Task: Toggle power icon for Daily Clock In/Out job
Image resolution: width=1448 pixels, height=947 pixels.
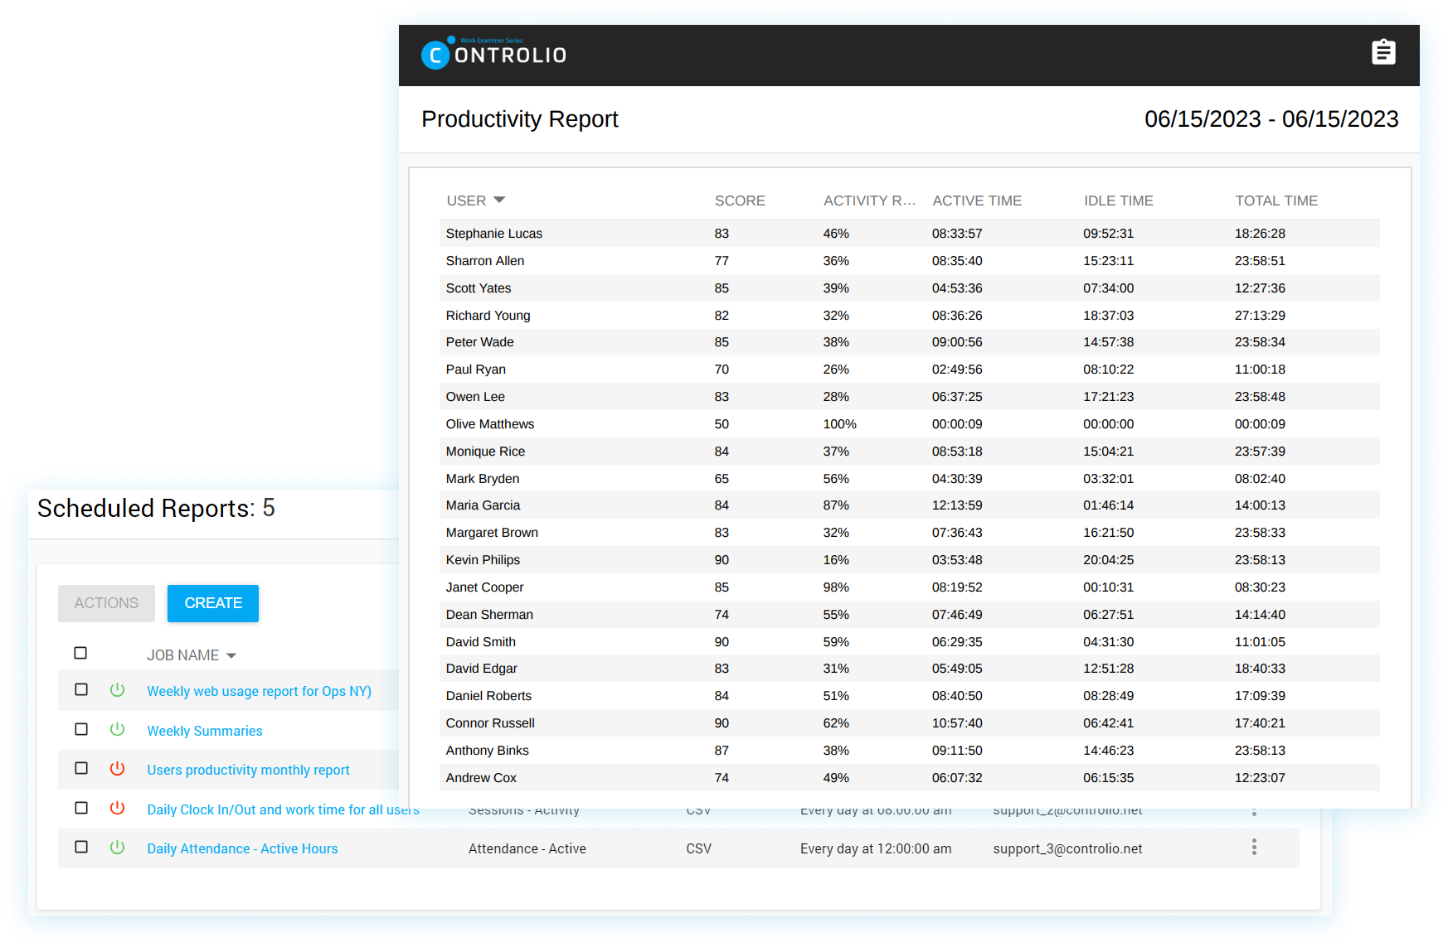Action: (x=118, y=808)
